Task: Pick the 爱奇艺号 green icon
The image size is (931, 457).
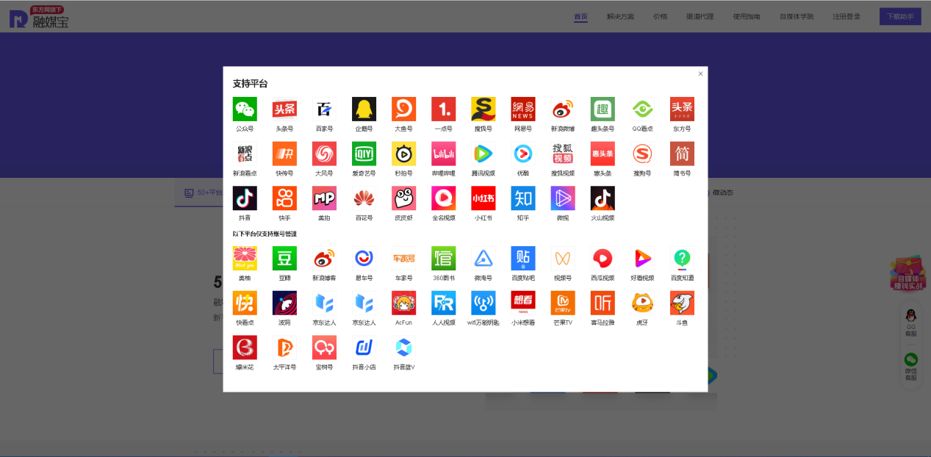Action: click(364, 154)
